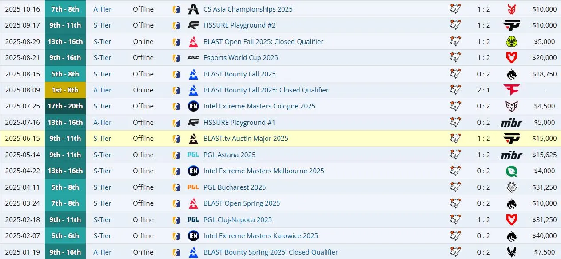Click the FaZe opponent logo in the 2025-08-09 row
Image resolution: width=561 pixels, height=259 pixels.
[x=512, y=90]
